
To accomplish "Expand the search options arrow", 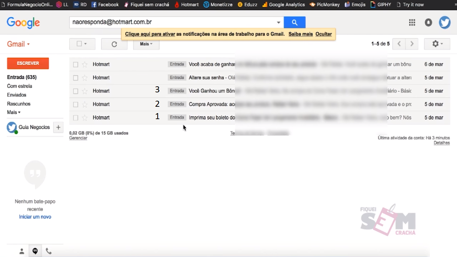I will 278,22.
